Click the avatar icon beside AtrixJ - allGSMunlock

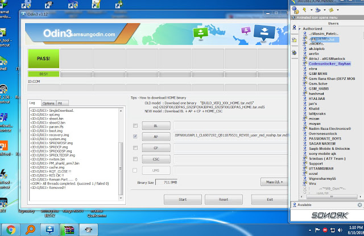305,58
